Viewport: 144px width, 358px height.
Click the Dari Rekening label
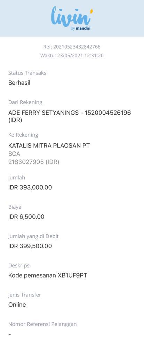click(25, 102)
